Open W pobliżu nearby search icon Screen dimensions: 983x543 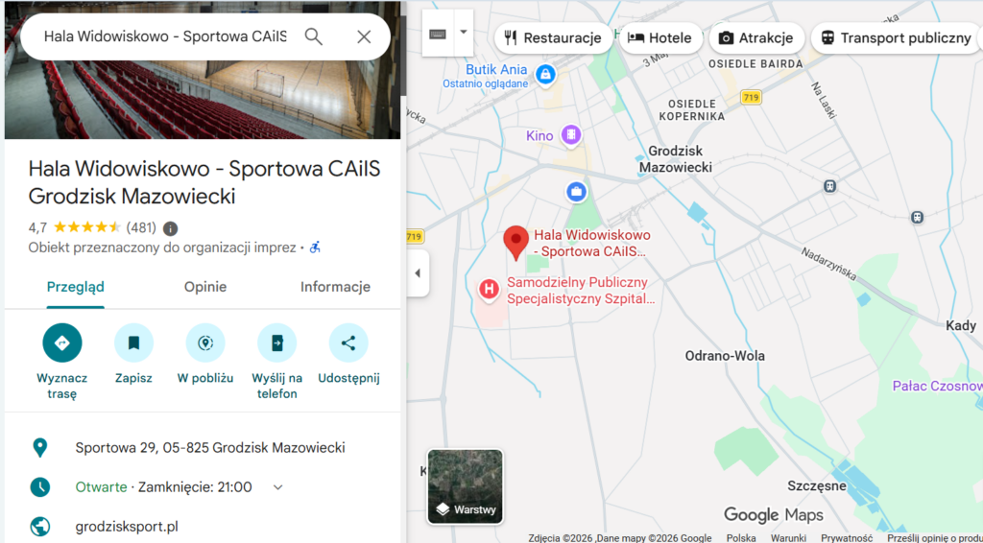click(205, 342)
